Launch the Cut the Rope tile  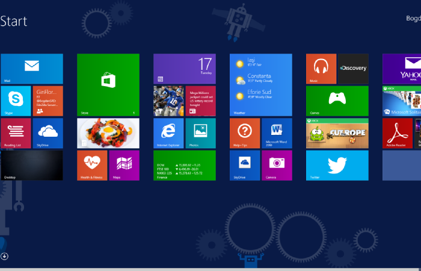[337, 133]
